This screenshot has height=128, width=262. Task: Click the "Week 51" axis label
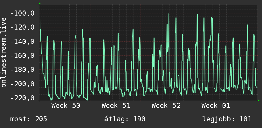(116, 106)
